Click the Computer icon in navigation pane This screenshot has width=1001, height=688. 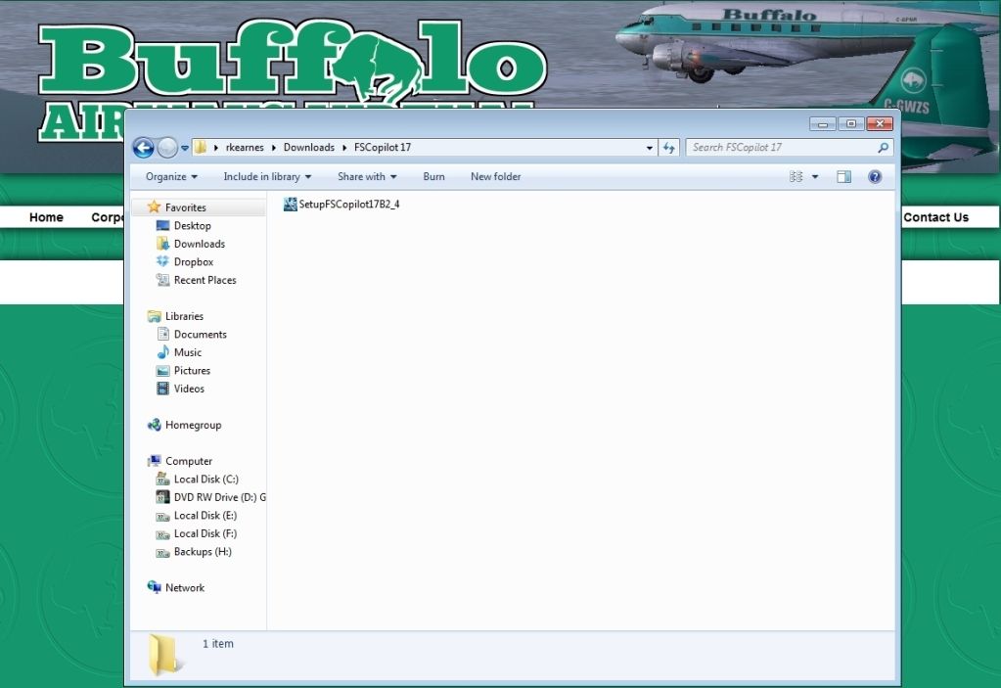[x=154, y=461]
